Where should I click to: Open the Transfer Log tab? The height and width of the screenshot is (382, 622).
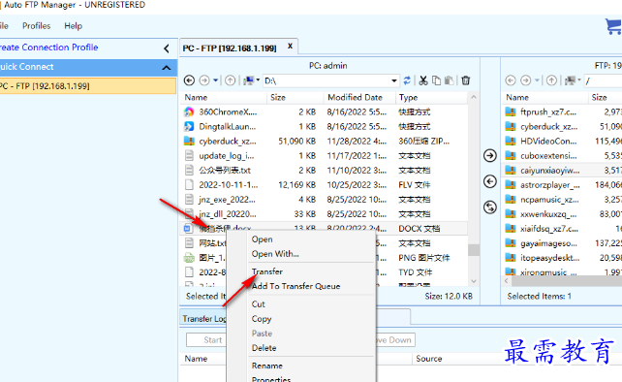click(204, 318)
